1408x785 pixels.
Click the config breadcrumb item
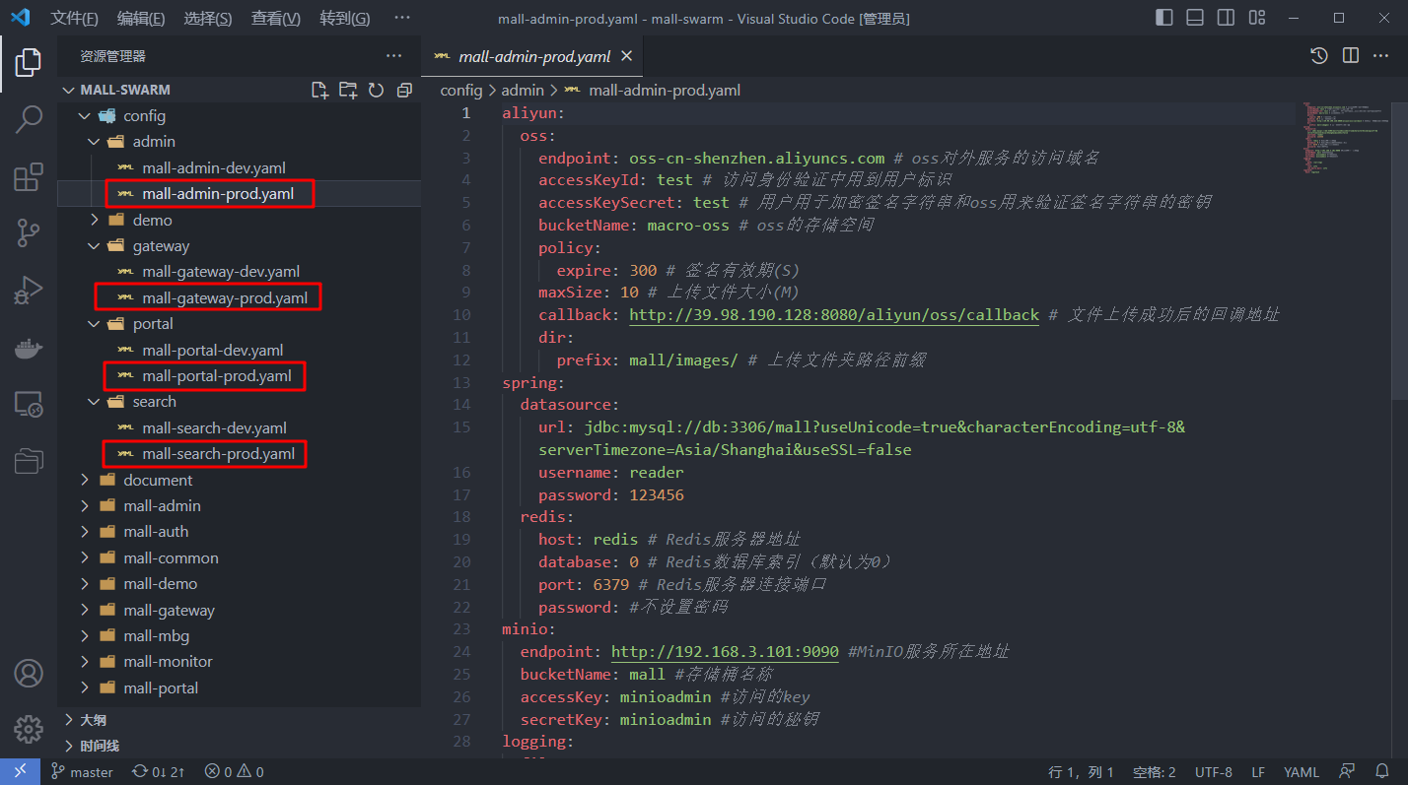click(x=461, y=90)
